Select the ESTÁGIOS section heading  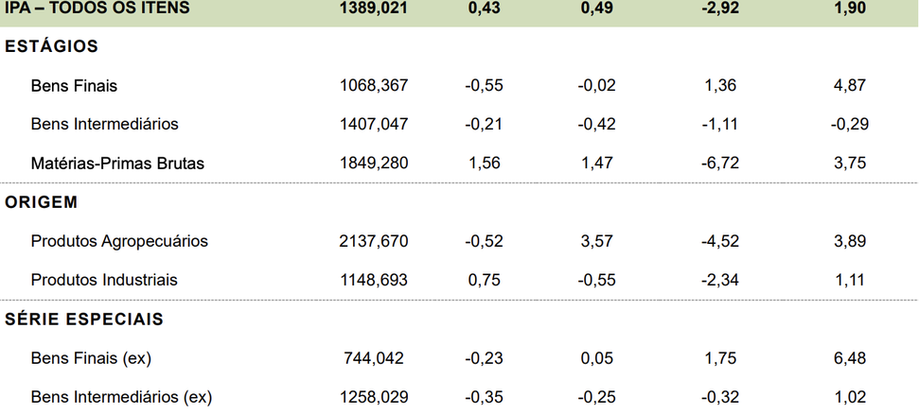pos(52,46)
